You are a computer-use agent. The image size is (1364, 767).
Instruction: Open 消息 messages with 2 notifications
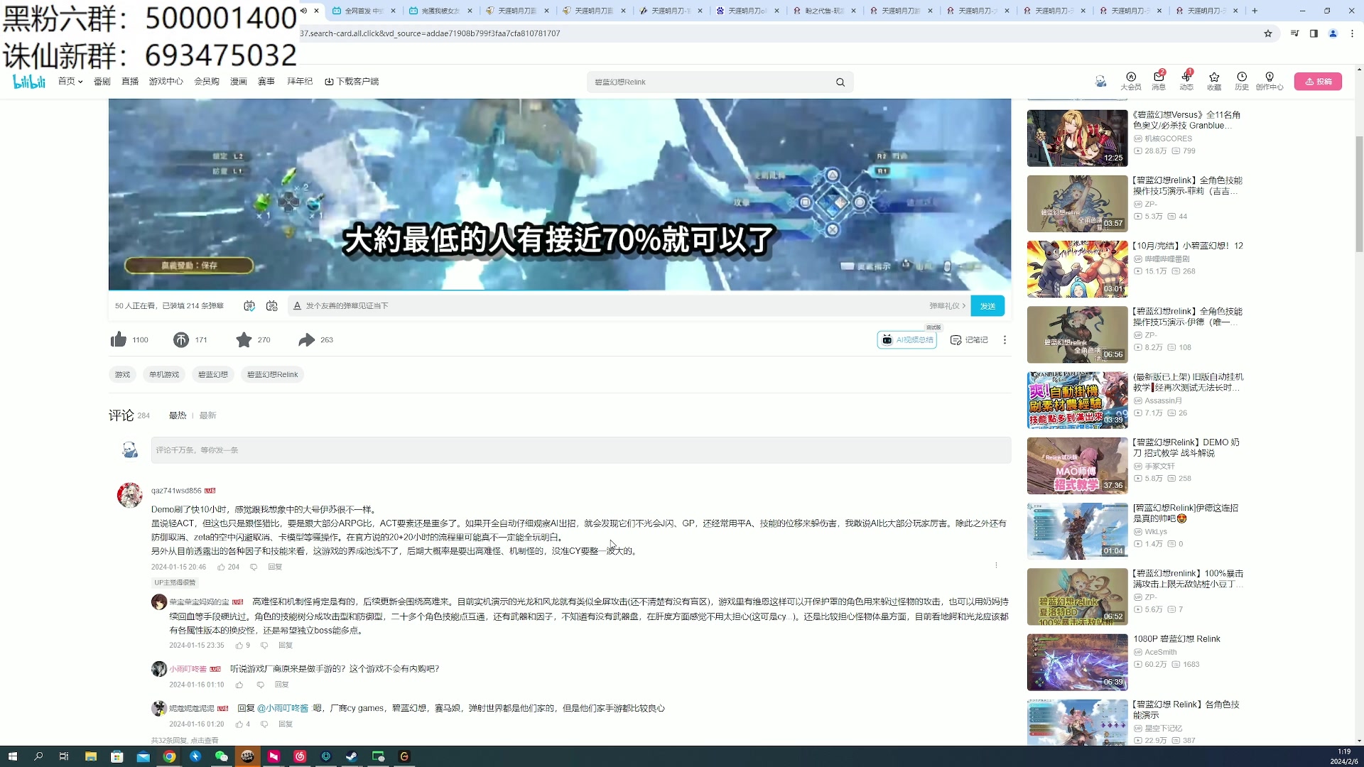(x=1159, y=81)
